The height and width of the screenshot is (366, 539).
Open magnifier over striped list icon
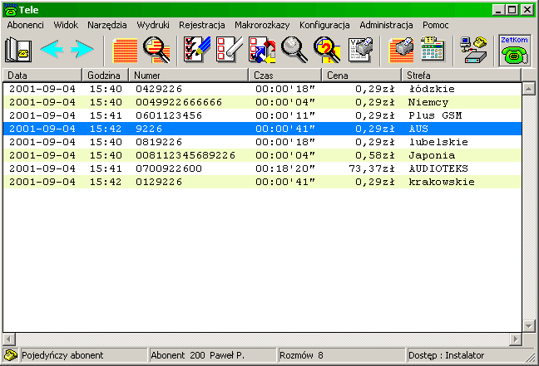click(x=156, y=51)
